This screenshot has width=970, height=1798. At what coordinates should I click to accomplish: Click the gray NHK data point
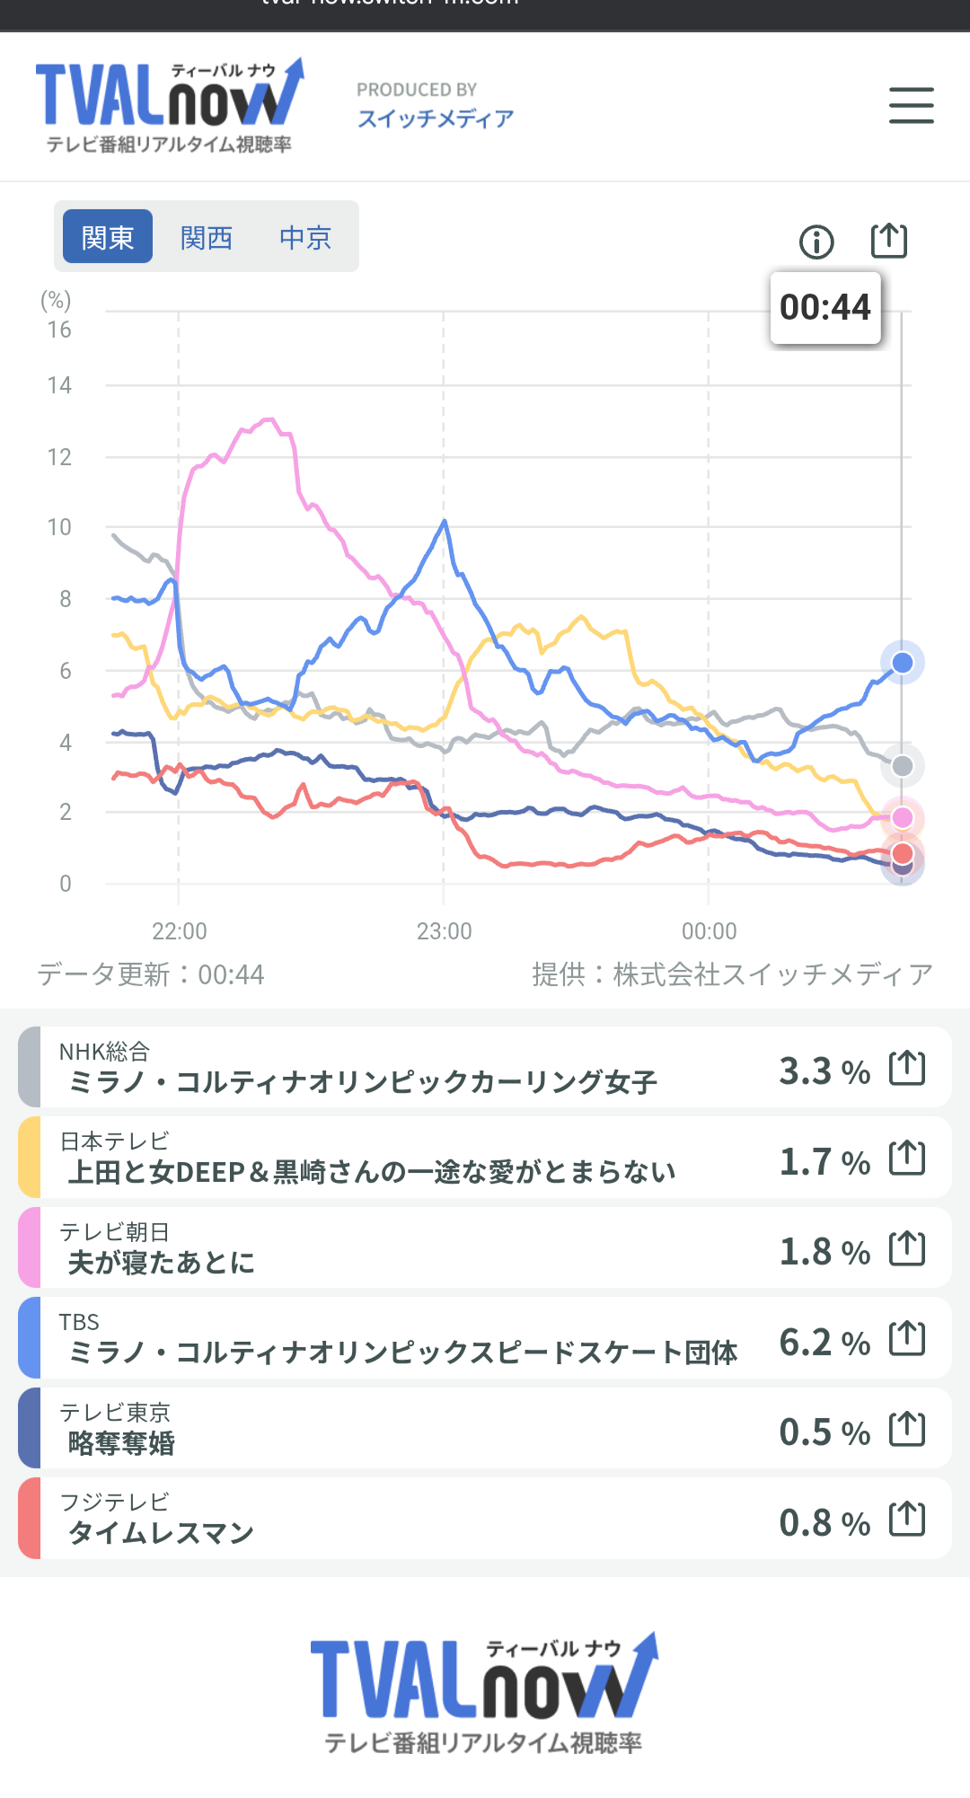[903, 766]
